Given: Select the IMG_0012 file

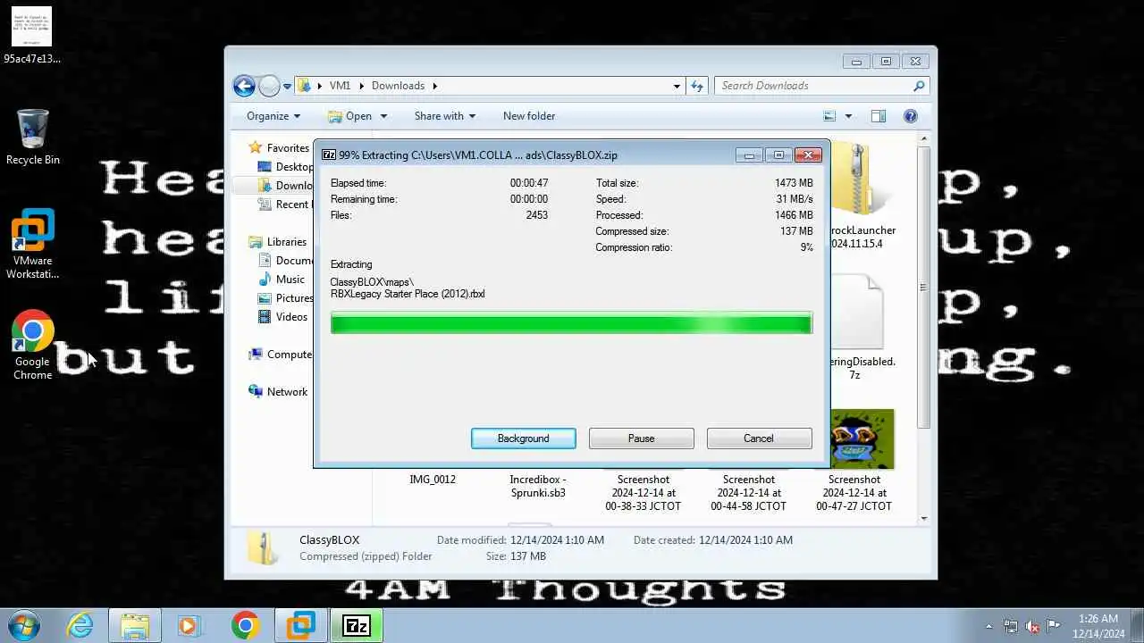Looking at the screenshot, I should point(433,480).
